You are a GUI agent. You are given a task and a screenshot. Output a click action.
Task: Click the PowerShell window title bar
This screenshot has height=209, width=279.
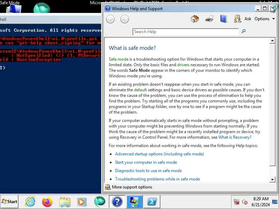pyautogui.click(x=51, y=20)
